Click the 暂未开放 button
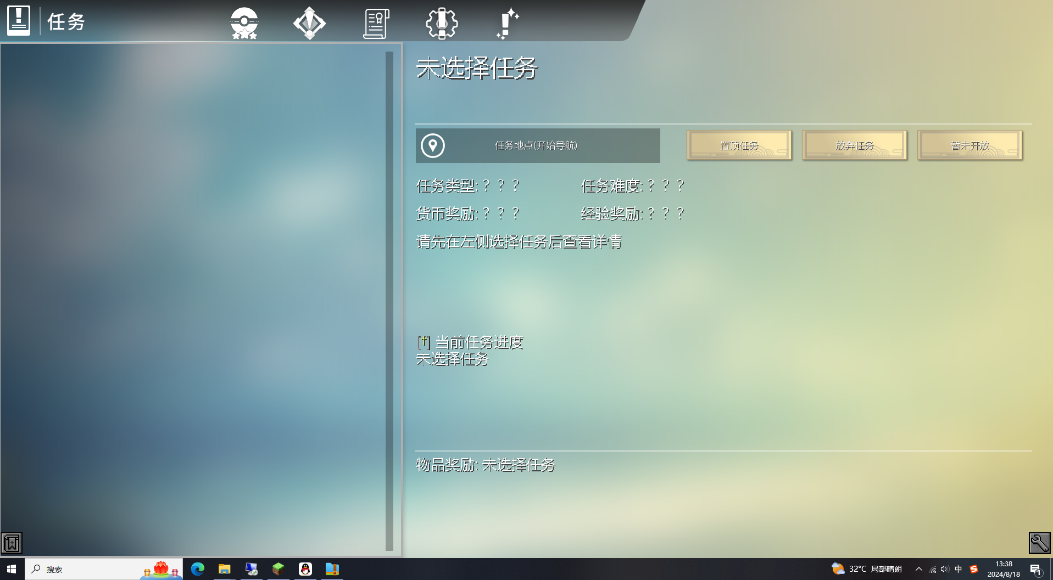The width and height of the screenshot is (1053, 580). click(970, 145)
